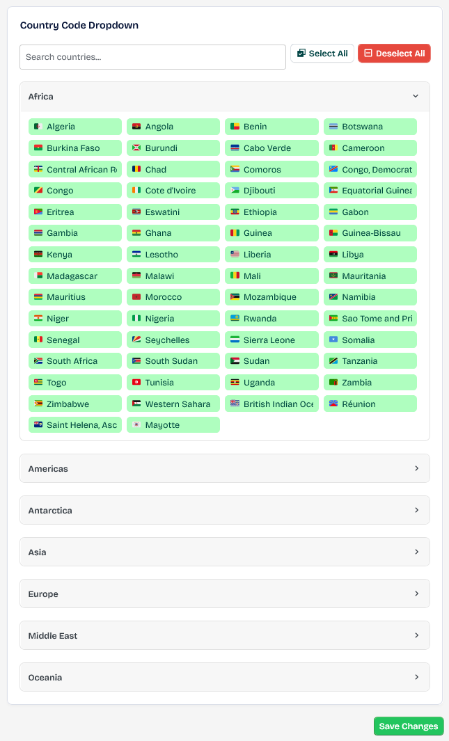The image size is (449, 741).
Task: Click the red Deselect All button
Action: [x=394, y=54]
